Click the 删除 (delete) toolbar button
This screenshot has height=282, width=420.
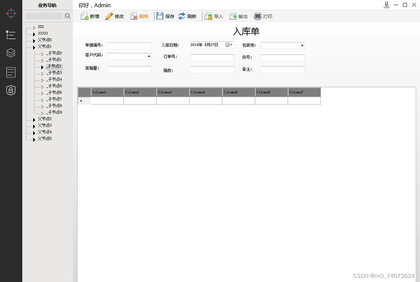click(139, 16)
